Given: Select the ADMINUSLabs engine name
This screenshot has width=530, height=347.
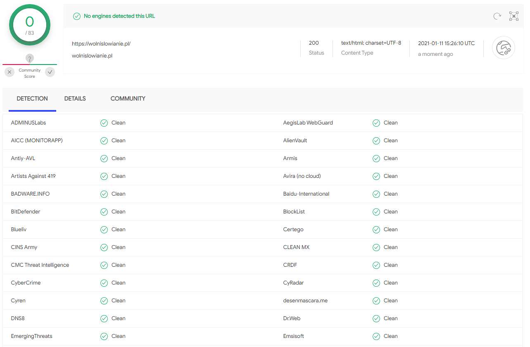Looking at the screenshot, I should pyautogui.click(x=29, y=123).
